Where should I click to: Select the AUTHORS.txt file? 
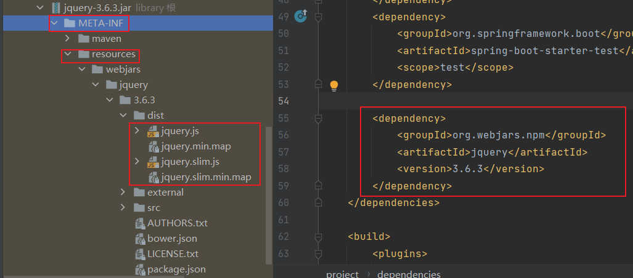pos(178,223)
